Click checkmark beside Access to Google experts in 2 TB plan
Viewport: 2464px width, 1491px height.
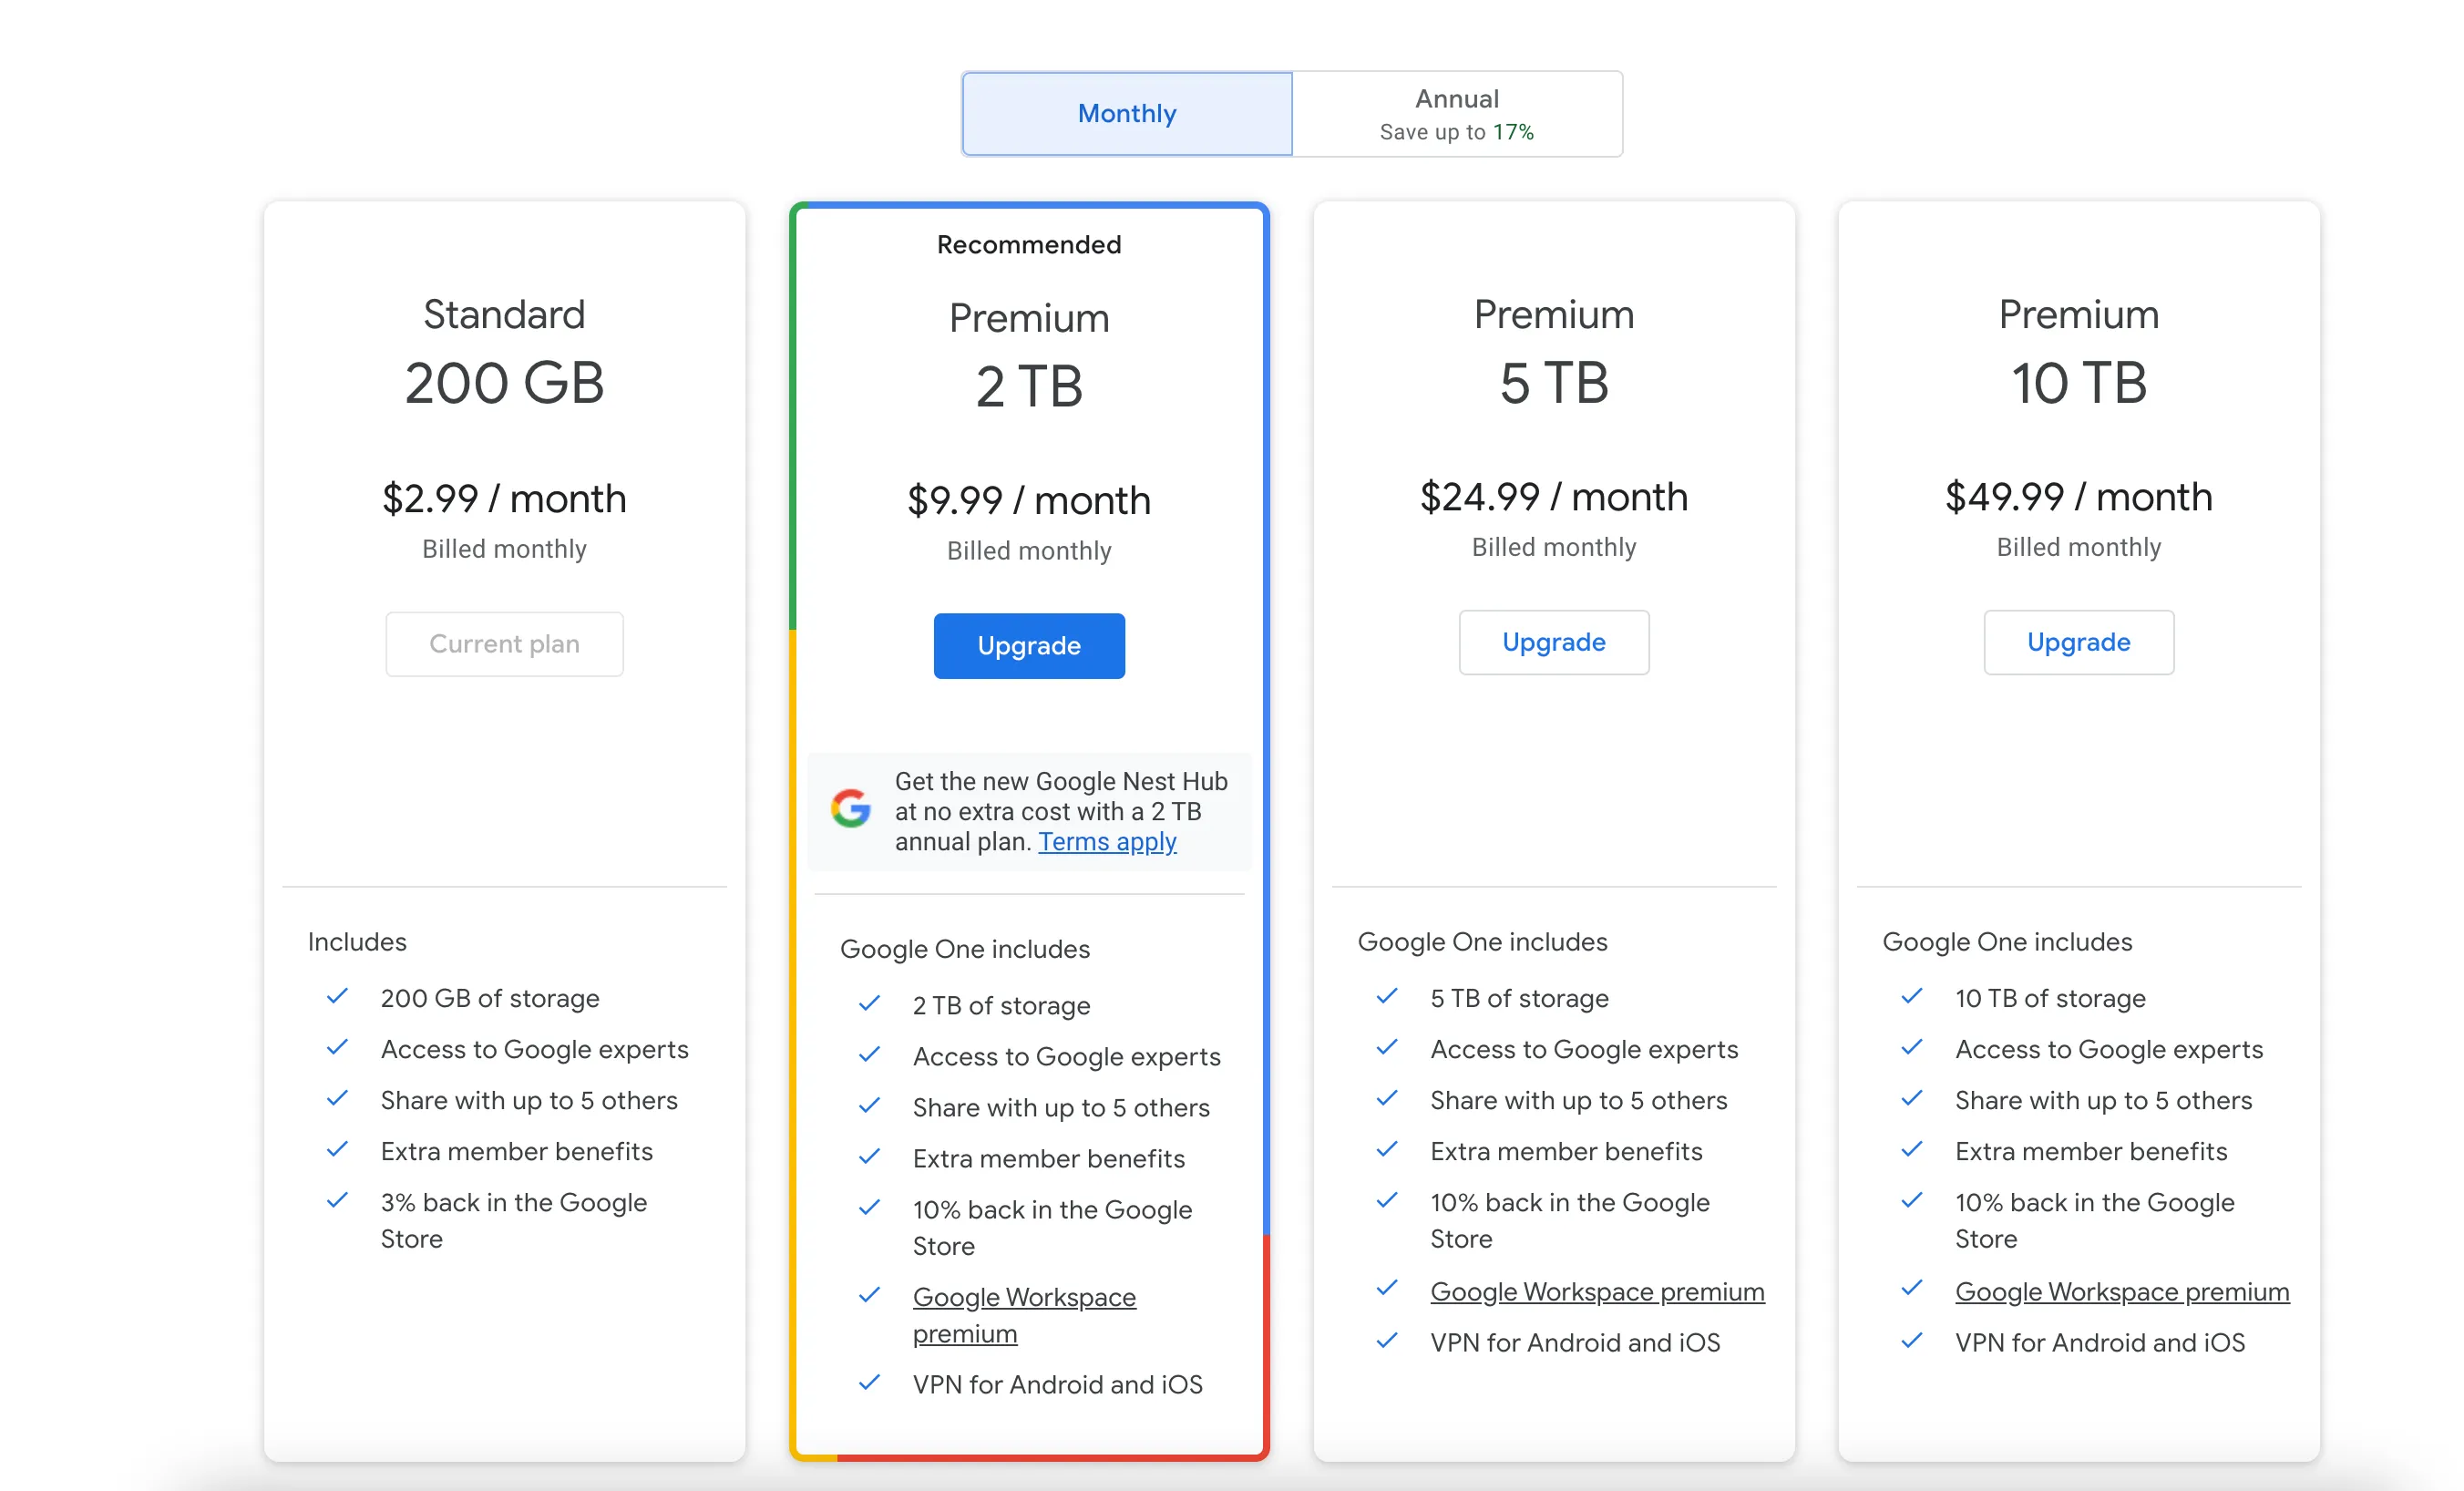[870, 1054]
